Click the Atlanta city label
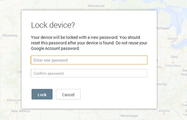The height and width of the screenshot is (120, 187). pos(164,111)
